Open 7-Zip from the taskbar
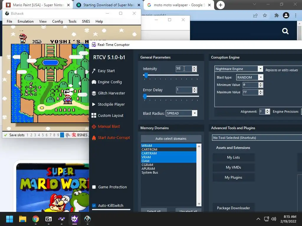302x226 pixels. (49, 219)
